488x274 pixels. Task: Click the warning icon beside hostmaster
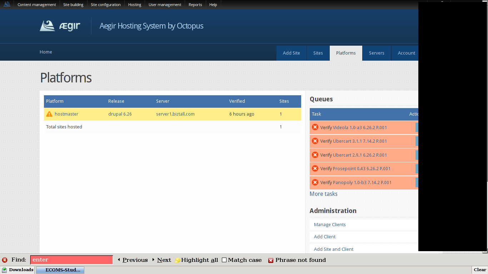point(49,114)
